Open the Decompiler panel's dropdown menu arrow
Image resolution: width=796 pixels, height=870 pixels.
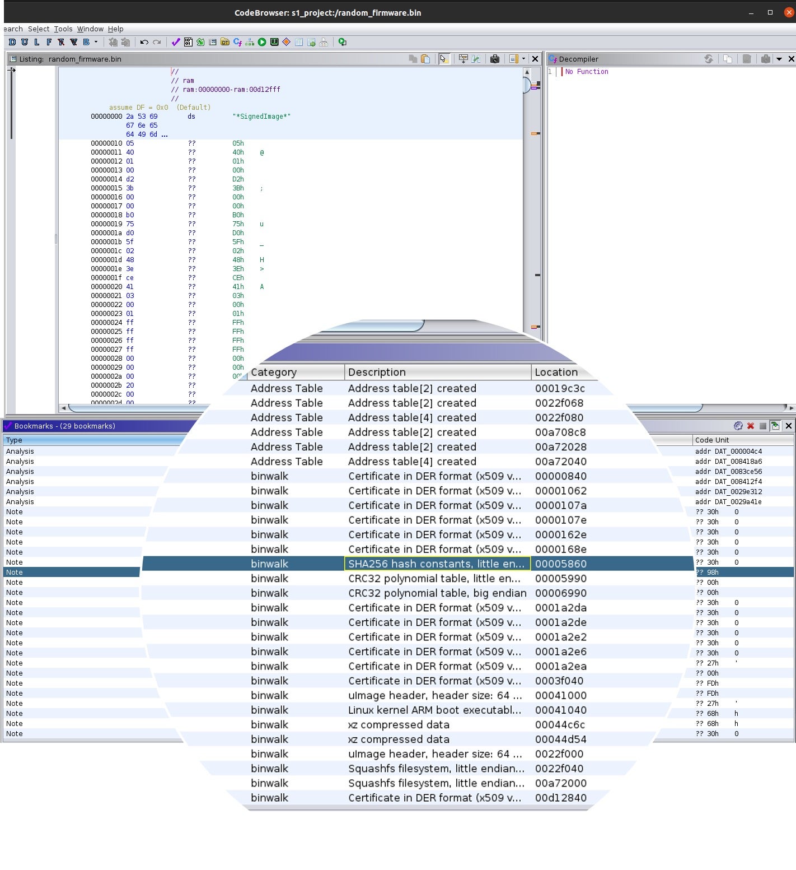(x=779, y=59)
